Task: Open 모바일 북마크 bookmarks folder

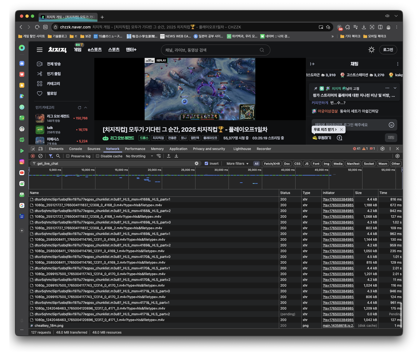Action: pos(375,36)
